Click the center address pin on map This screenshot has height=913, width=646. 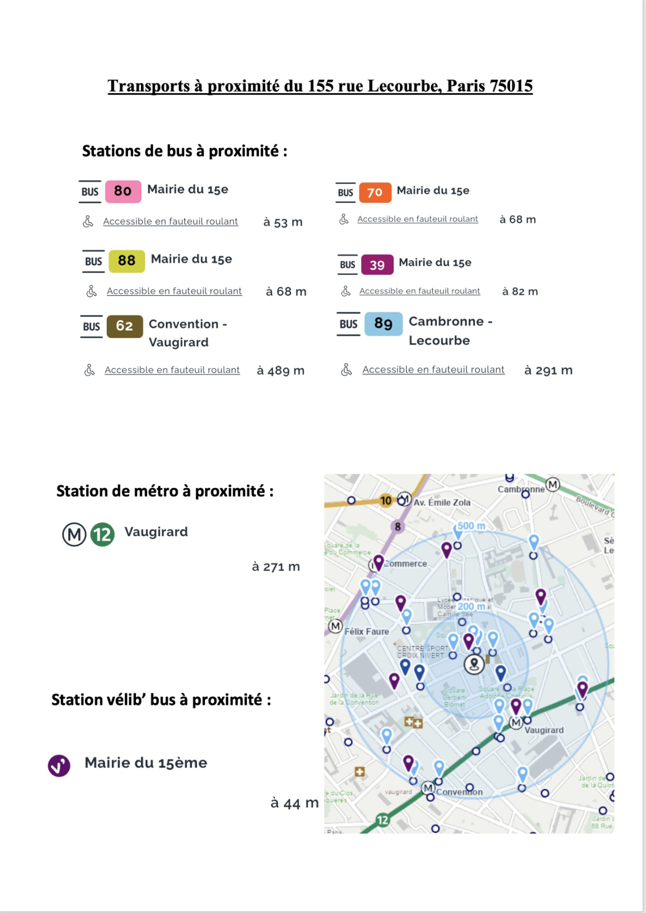pyautogui.click(x=474, y=664)
